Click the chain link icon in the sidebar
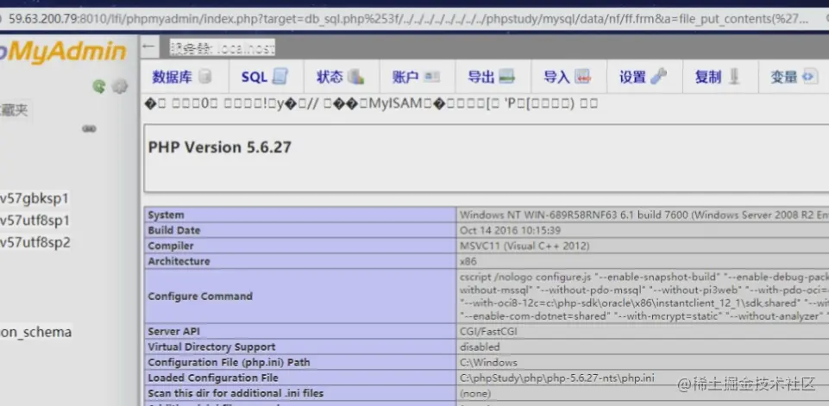The image size is (829, 406). 89,128
